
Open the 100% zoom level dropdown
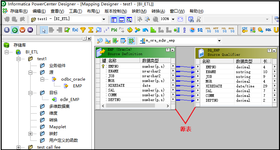click(173, 19)
